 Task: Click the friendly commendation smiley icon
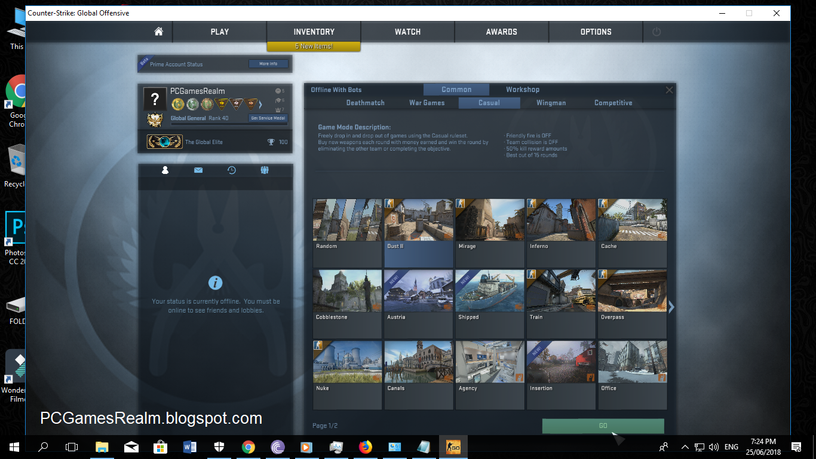(x=278, y=91)
